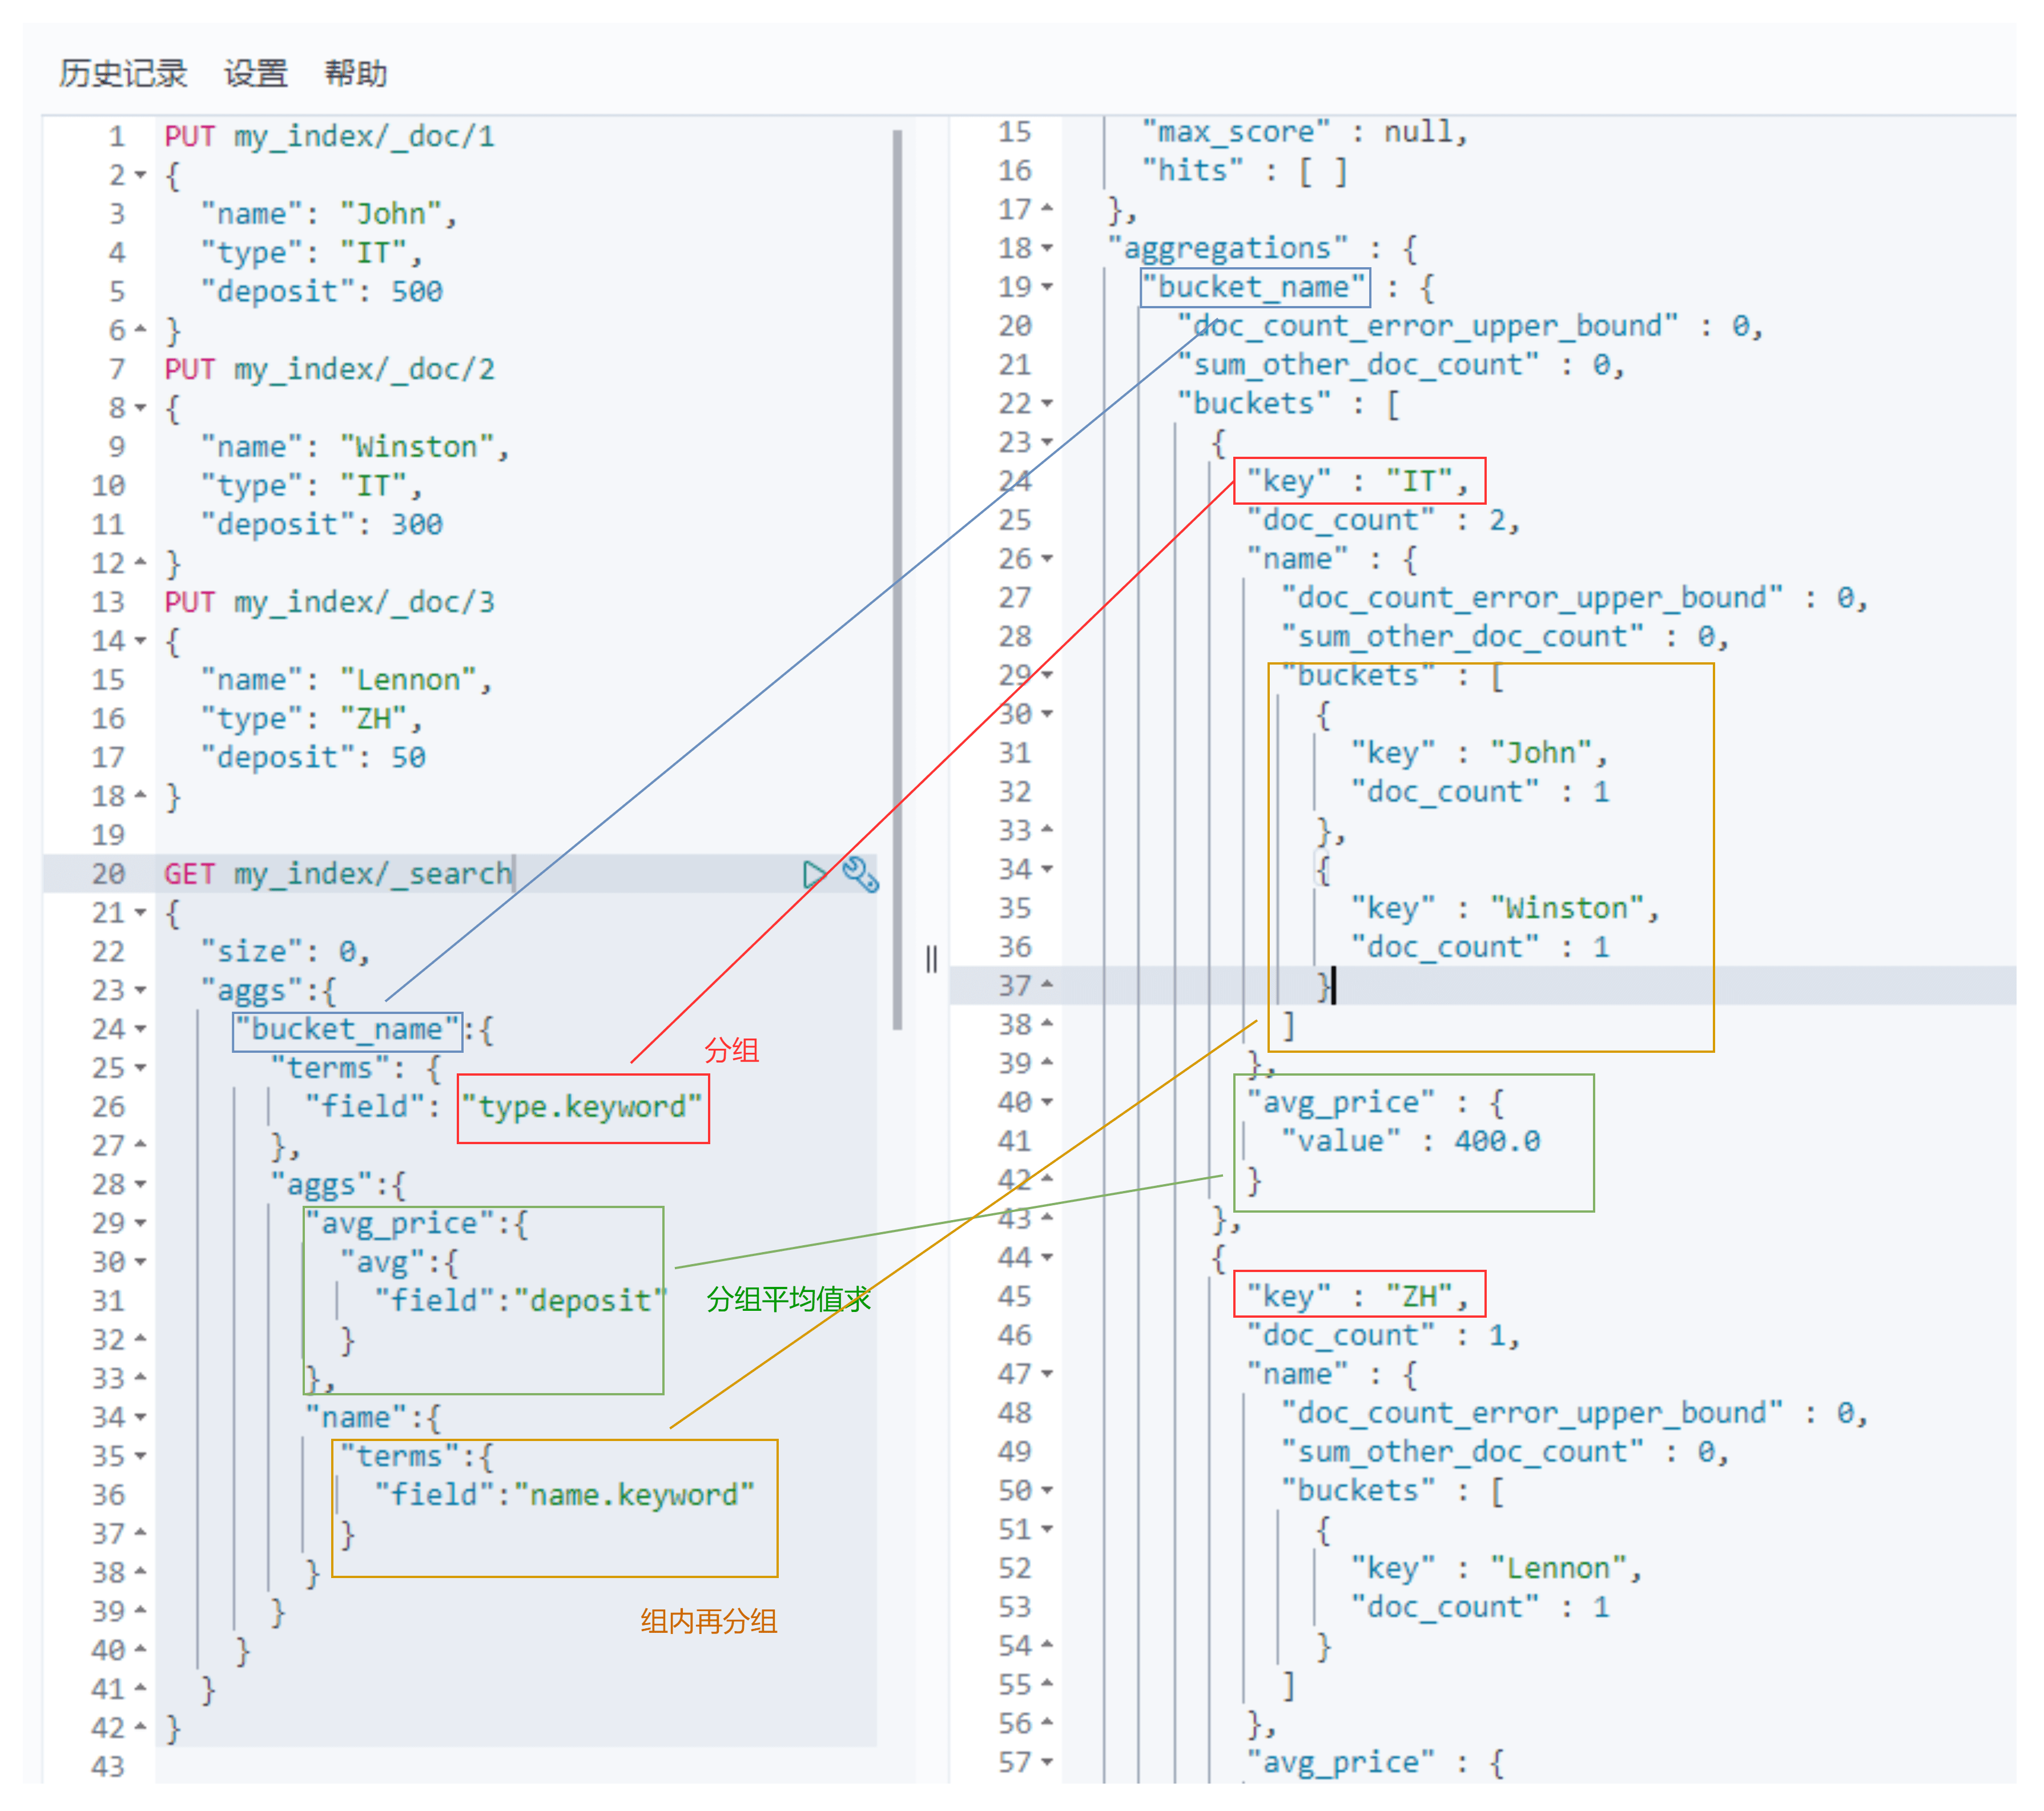Place cursor on "name": "John" line
Image resolution: width=2044 pixels, height=1811 pixels.
tap(329, 214)
